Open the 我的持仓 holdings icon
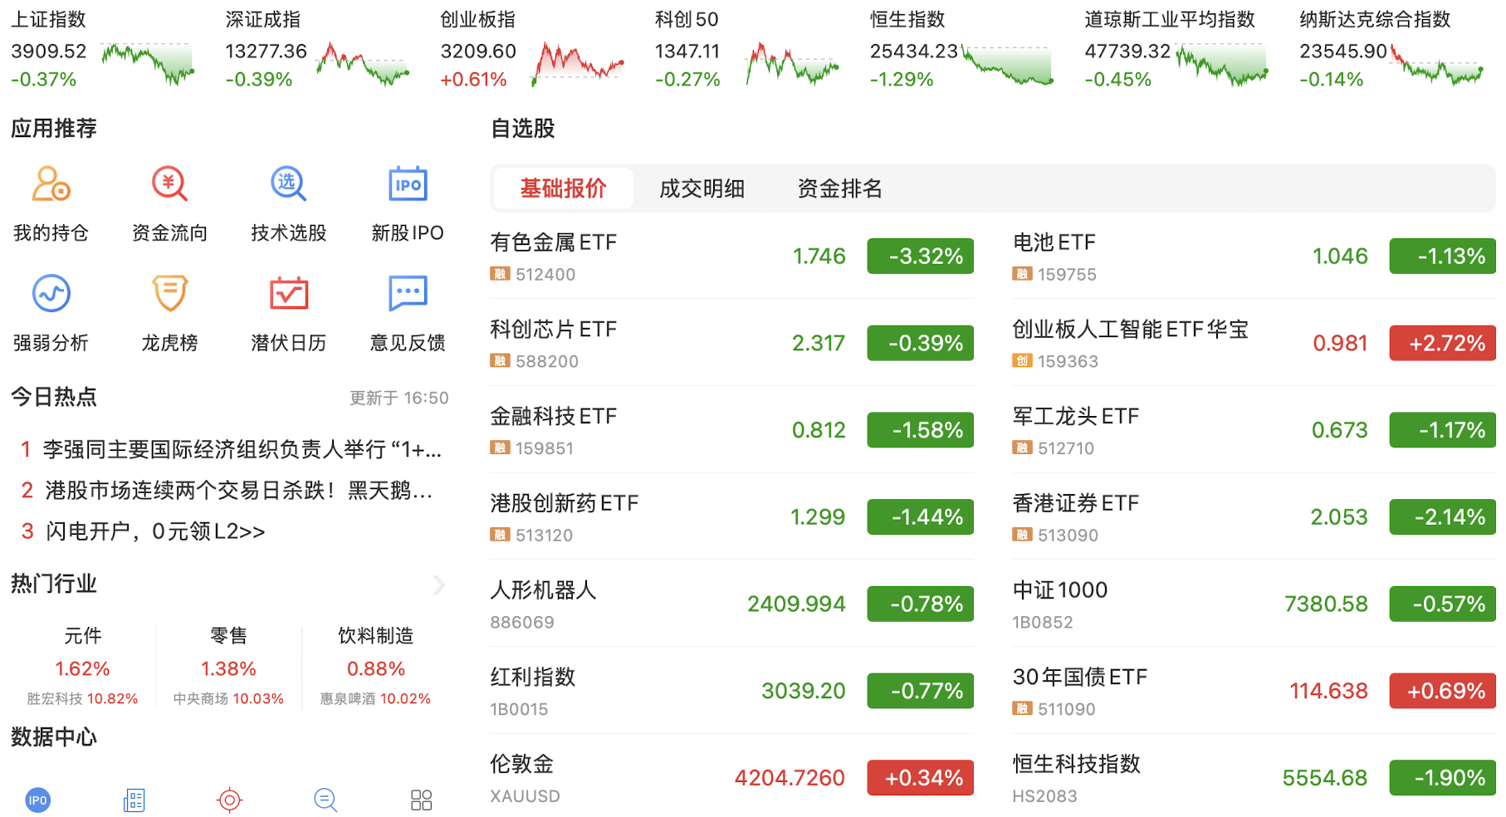Screen dimensions: 1506x817 [x=51, y=184]
